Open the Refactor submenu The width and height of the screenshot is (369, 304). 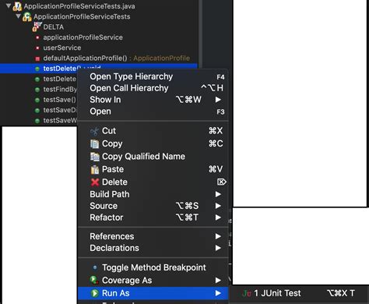click(153, 217)
